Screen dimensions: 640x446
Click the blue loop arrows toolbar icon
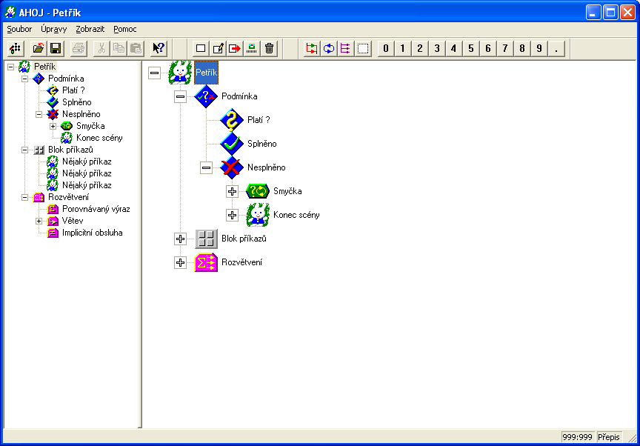328,48
